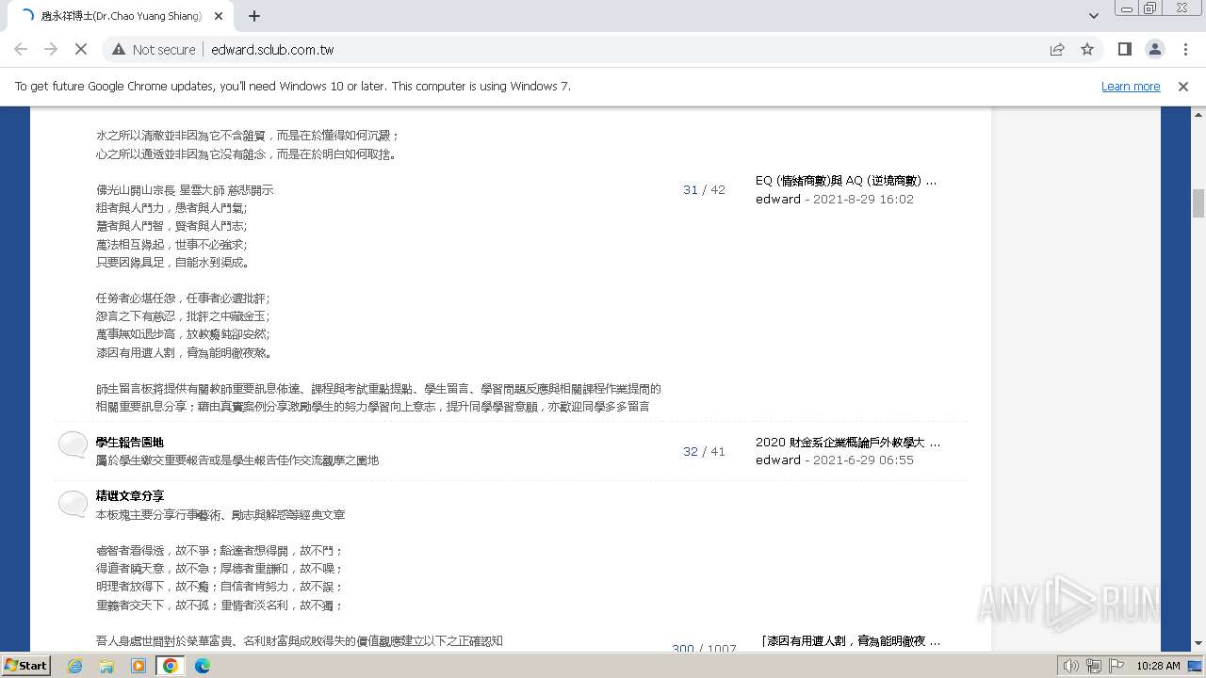
Task: Click the share page icon in address bar
Action: click(x=1057, y=49)
